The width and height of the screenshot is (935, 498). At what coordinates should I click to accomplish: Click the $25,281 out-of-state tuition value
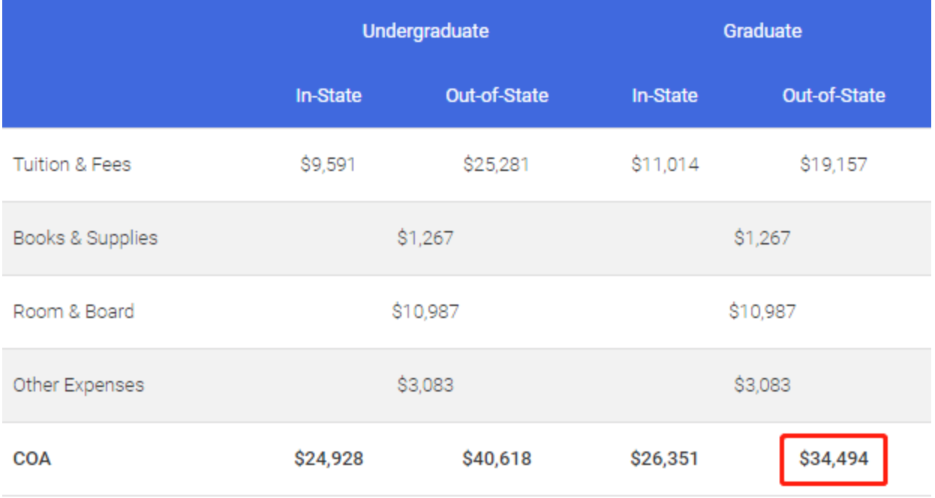pyautogui.click(x=496, y=164)
